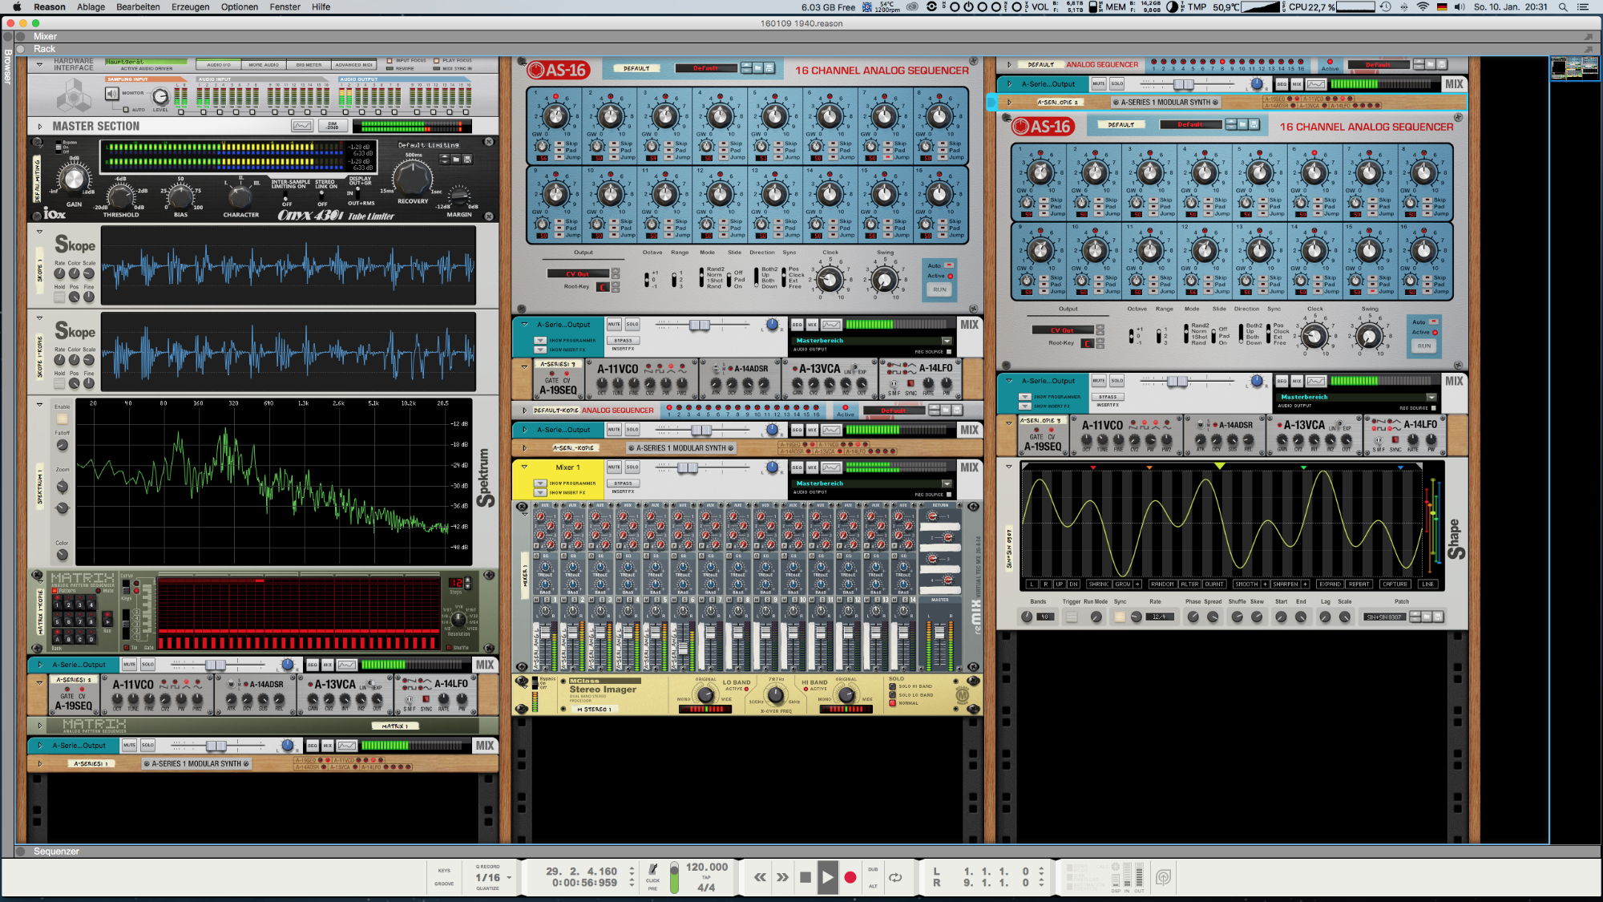Adjust the Swing knob on the left AS-16
The width and height of the screenshot is (1603, 902).
(885, 281)
